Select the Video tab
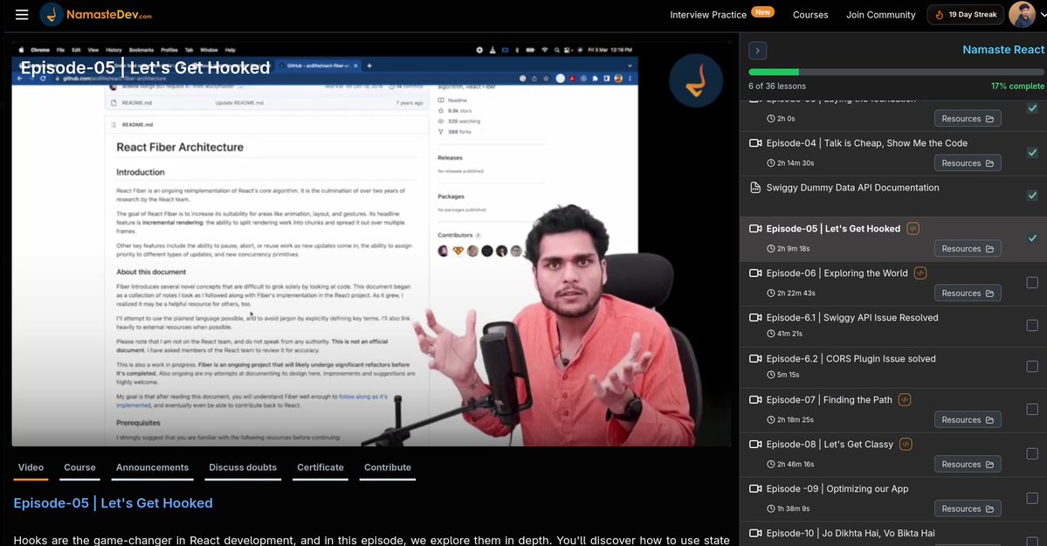 coord(31,467)
